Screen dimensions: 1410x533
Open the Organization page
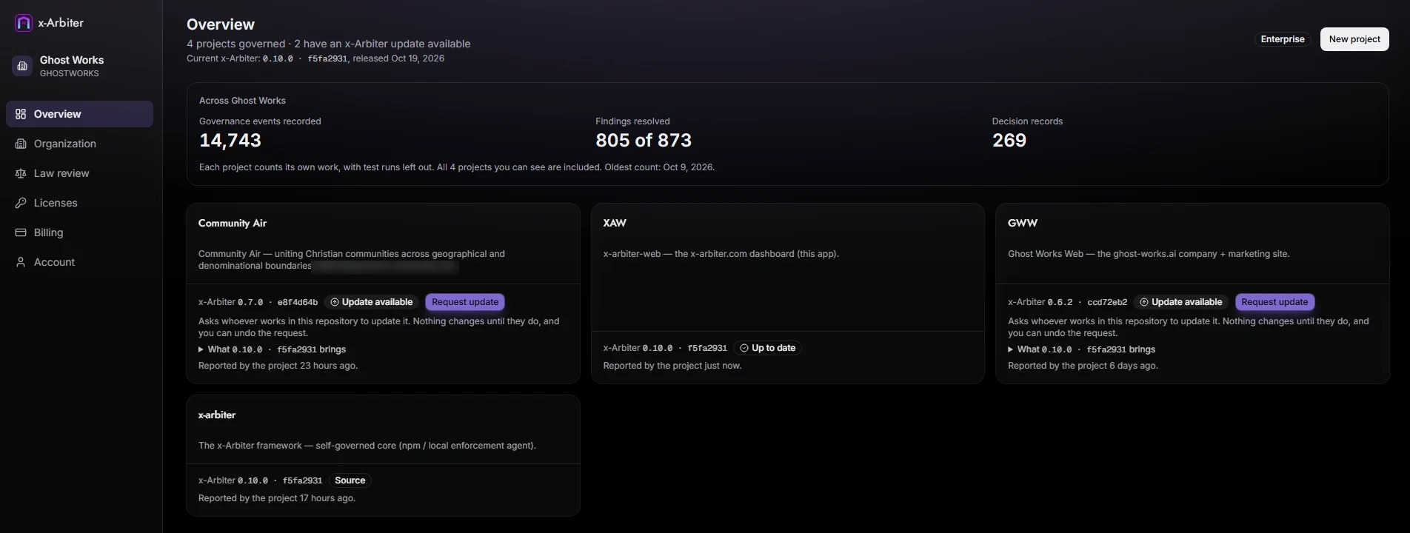tap(80, 144)
